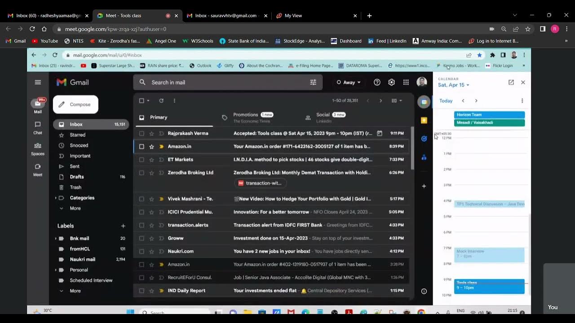The height and width of the screenshot is (323, 575).
Task: Jump to Today in calendar panel
Action: [x=446, y=100]
